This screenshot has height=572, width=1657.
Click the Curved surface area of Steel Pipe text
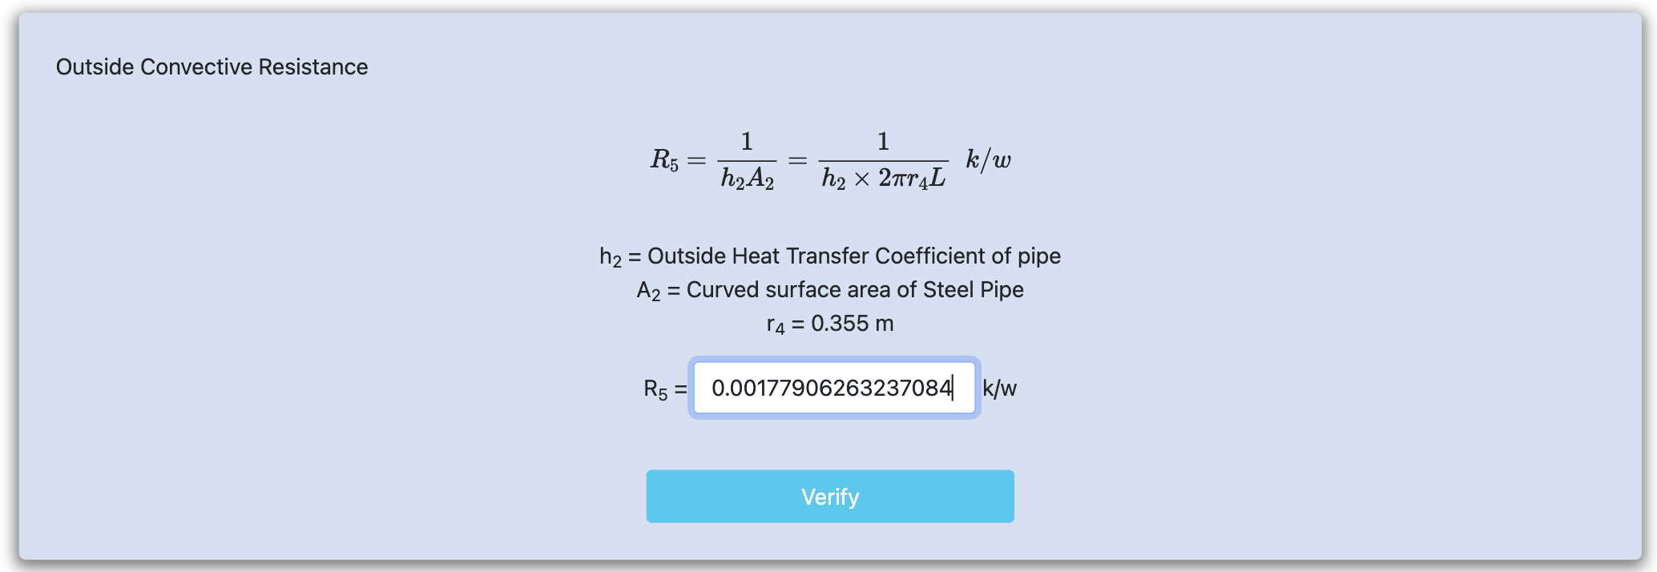[x=855, y=289]
